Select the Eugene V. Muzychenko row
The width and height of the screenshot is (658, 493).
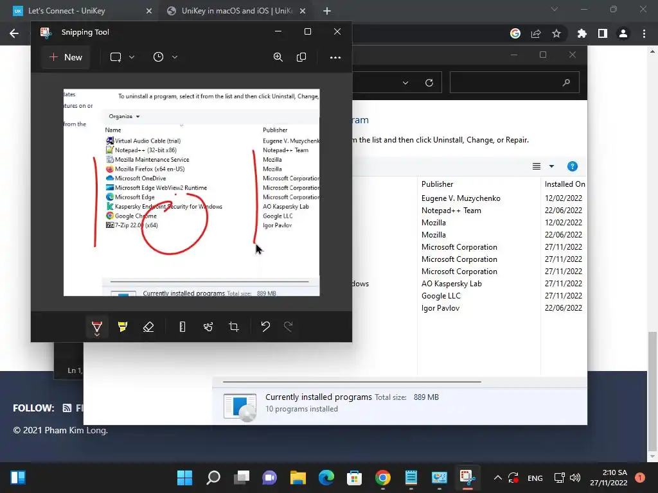point(461,198)
